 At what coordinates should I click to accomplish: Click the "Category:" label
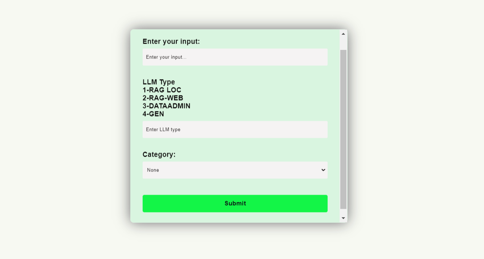[159, 155]
